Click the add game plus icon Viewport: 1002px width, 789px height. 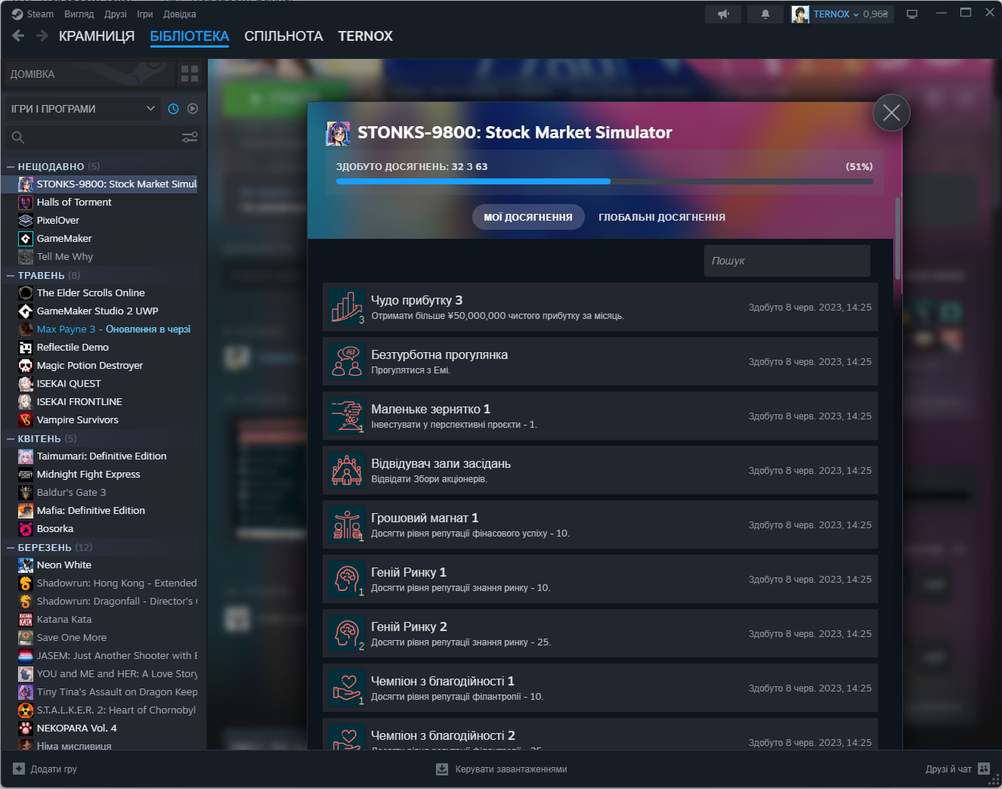(x=19, y=769)
